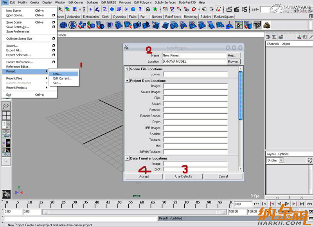Click the project Name input field
The width and height of the screenshot is (313, 227).
point(194,56)
